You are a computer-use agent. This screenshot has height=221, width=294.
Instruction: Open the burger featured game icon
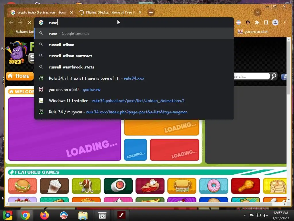22,186
